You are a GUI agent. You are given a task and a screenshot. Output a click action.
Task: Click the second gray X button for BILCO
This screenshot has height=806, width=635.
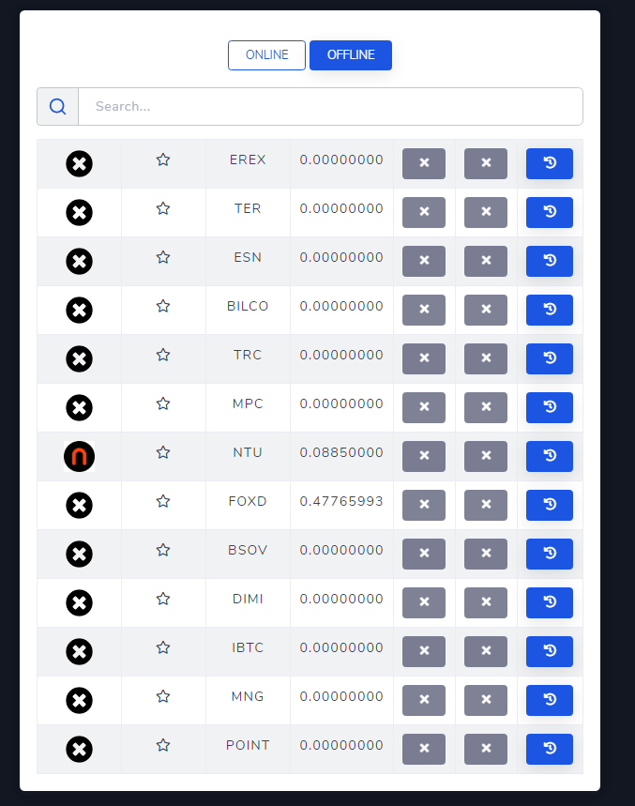[x=486, y=310]
